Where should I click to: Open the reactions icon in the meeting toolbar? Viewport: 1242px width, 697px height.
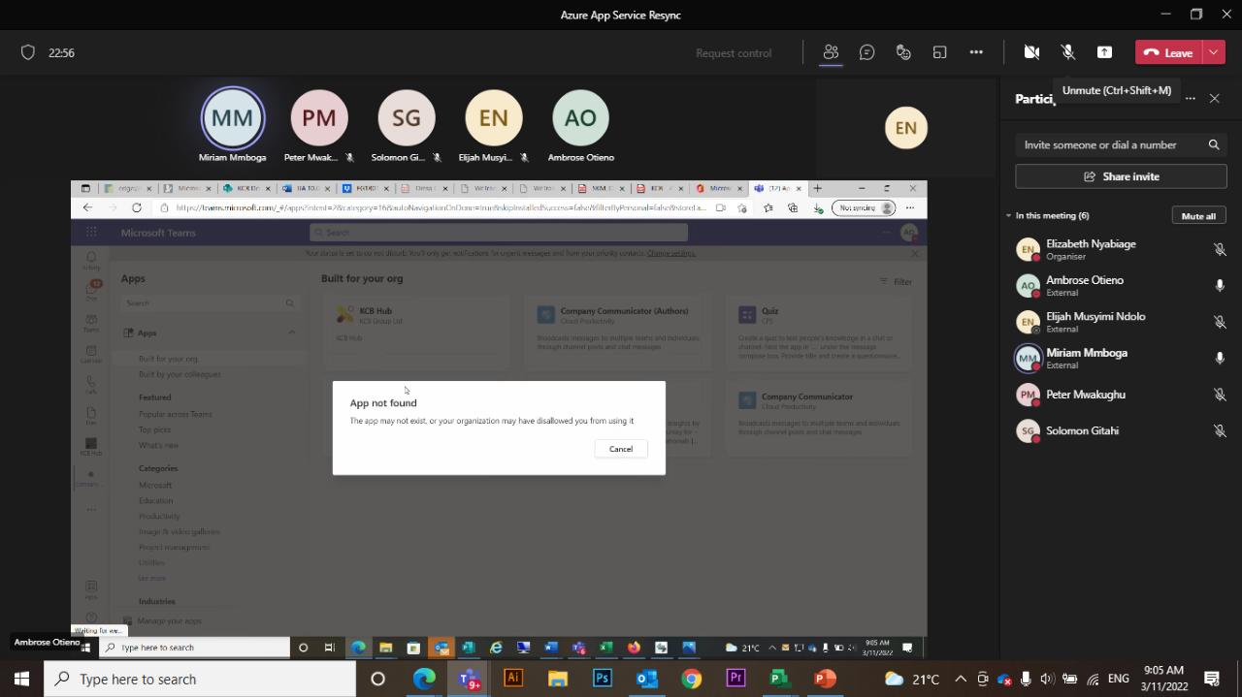tap(903, 51)
